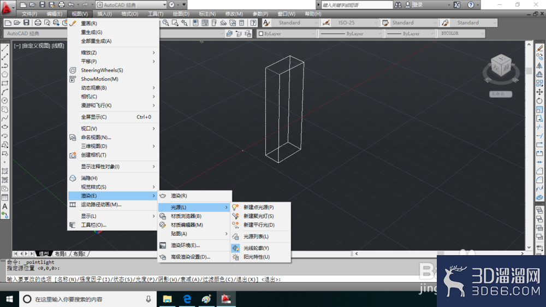Click the Materials editor icon
546x307 pixels.
pos(163,225)
